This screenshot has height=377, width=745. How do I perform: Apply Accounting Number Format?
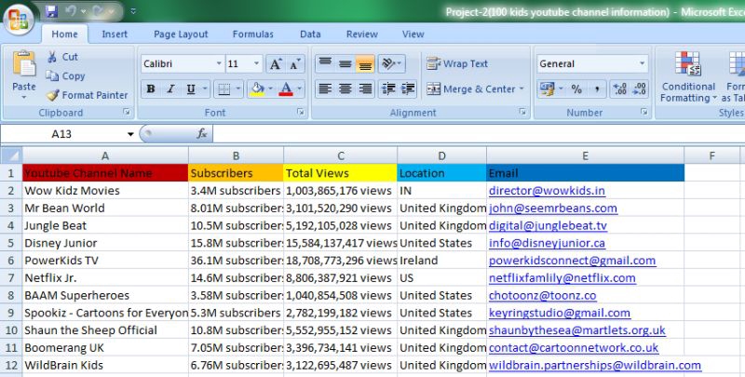coord(548,88)
